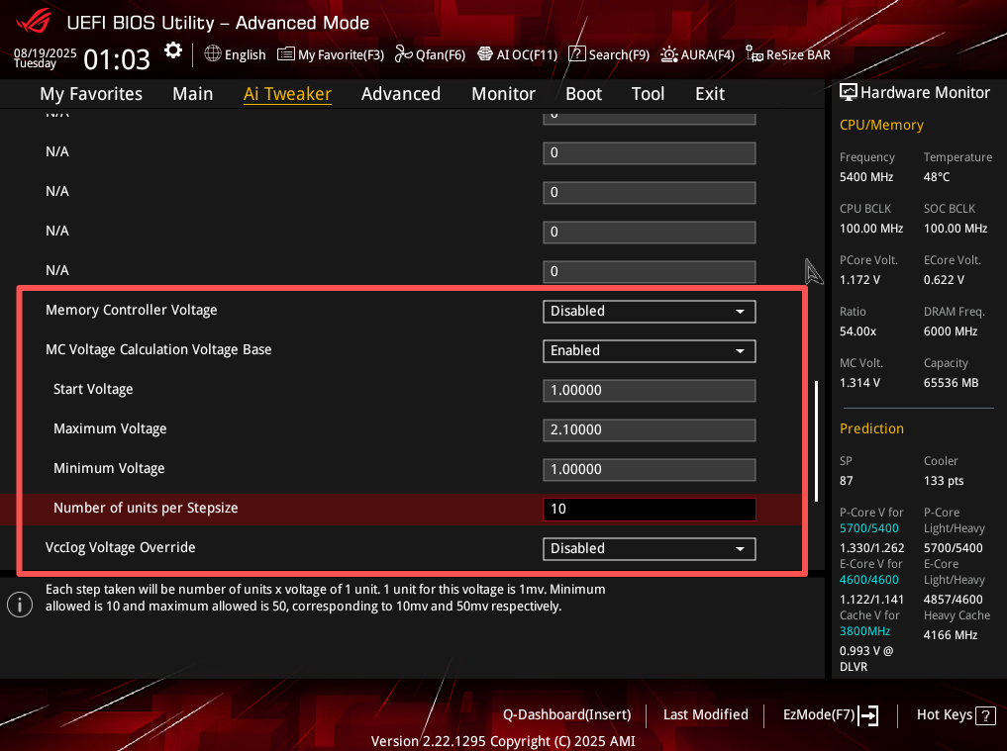Select the Memory Controller Voltage label
The height and width of the screenshot is (751, 1007).
click(x=131, y=310)
